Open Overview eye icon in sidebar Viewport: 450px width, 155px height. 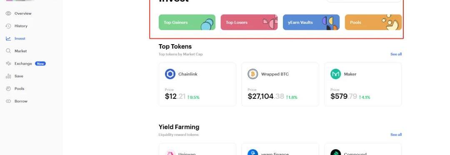[x=8, y=13]
